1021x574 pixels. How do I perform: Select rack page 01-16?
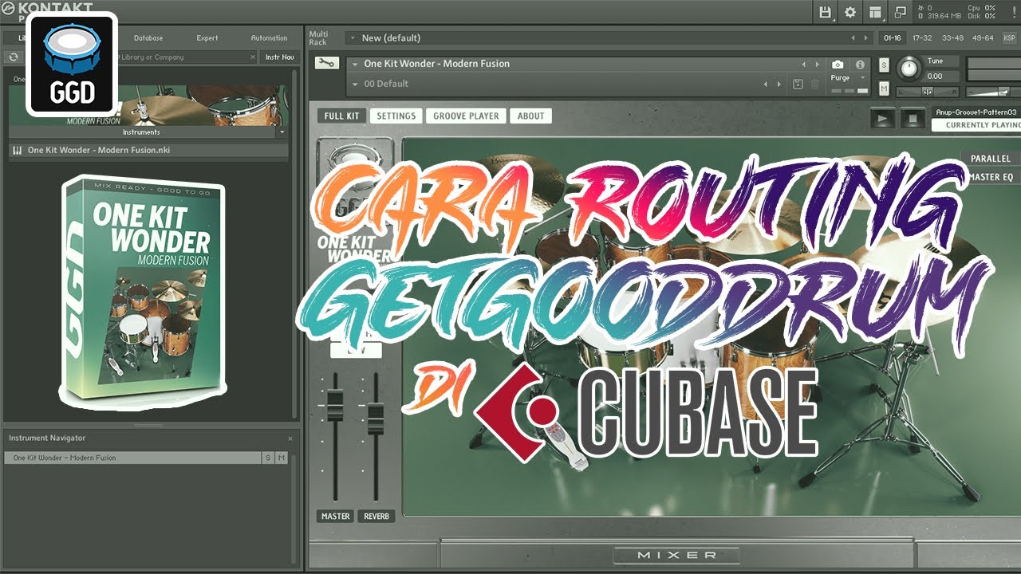(891, 37)
